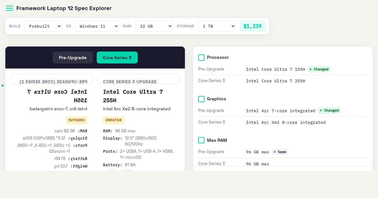Select the Intel Core Ultra 7 255H card heading
378x198 pixels.
[x=133, y=96]
